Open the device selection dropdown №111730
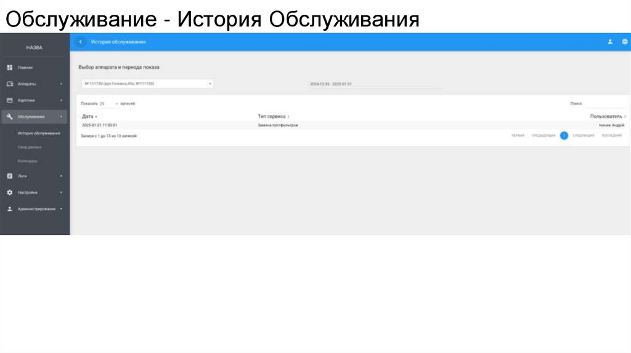631x353 pixels. (147, 84)
